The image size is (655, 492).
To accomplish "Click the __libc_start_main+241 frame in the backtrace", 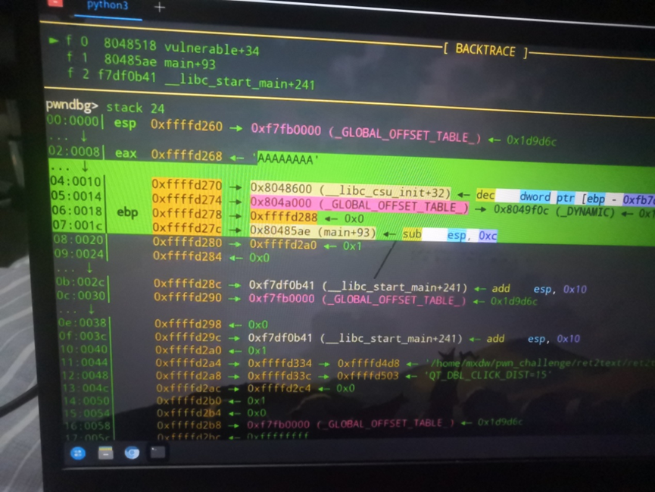I will click(204, 83).
